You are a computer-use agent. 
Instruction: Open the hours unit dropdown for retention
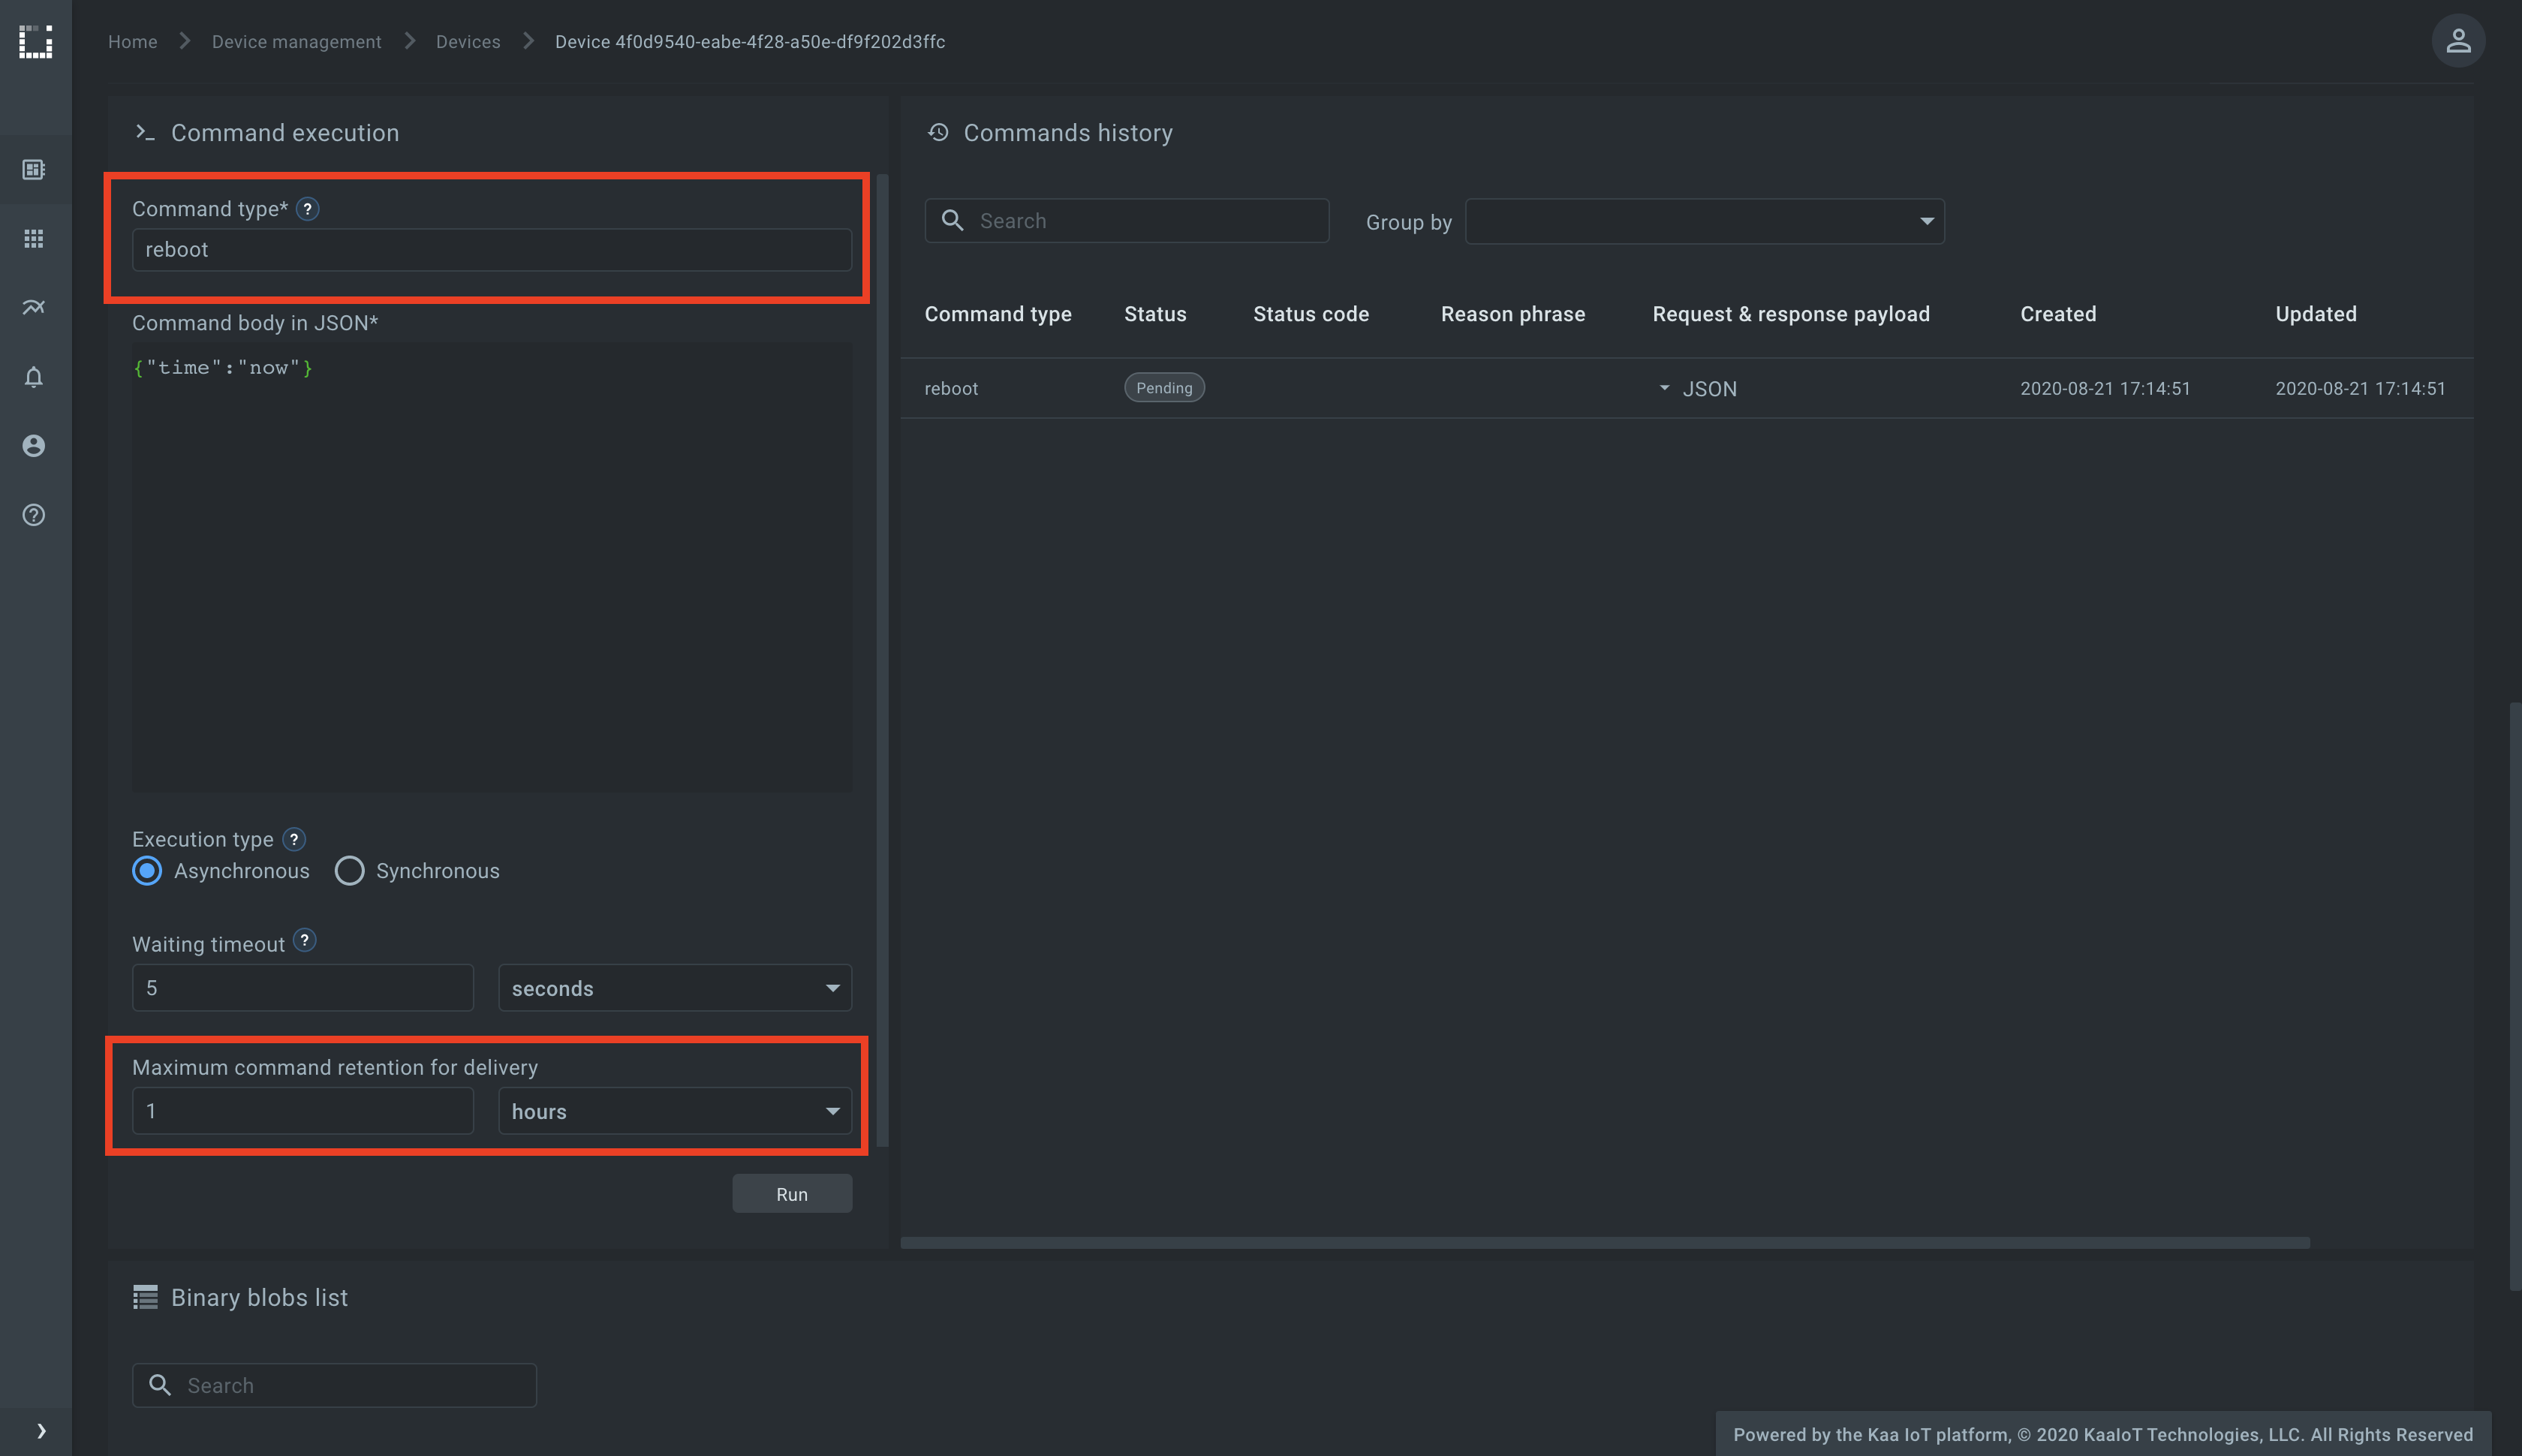click(674, 1111)
